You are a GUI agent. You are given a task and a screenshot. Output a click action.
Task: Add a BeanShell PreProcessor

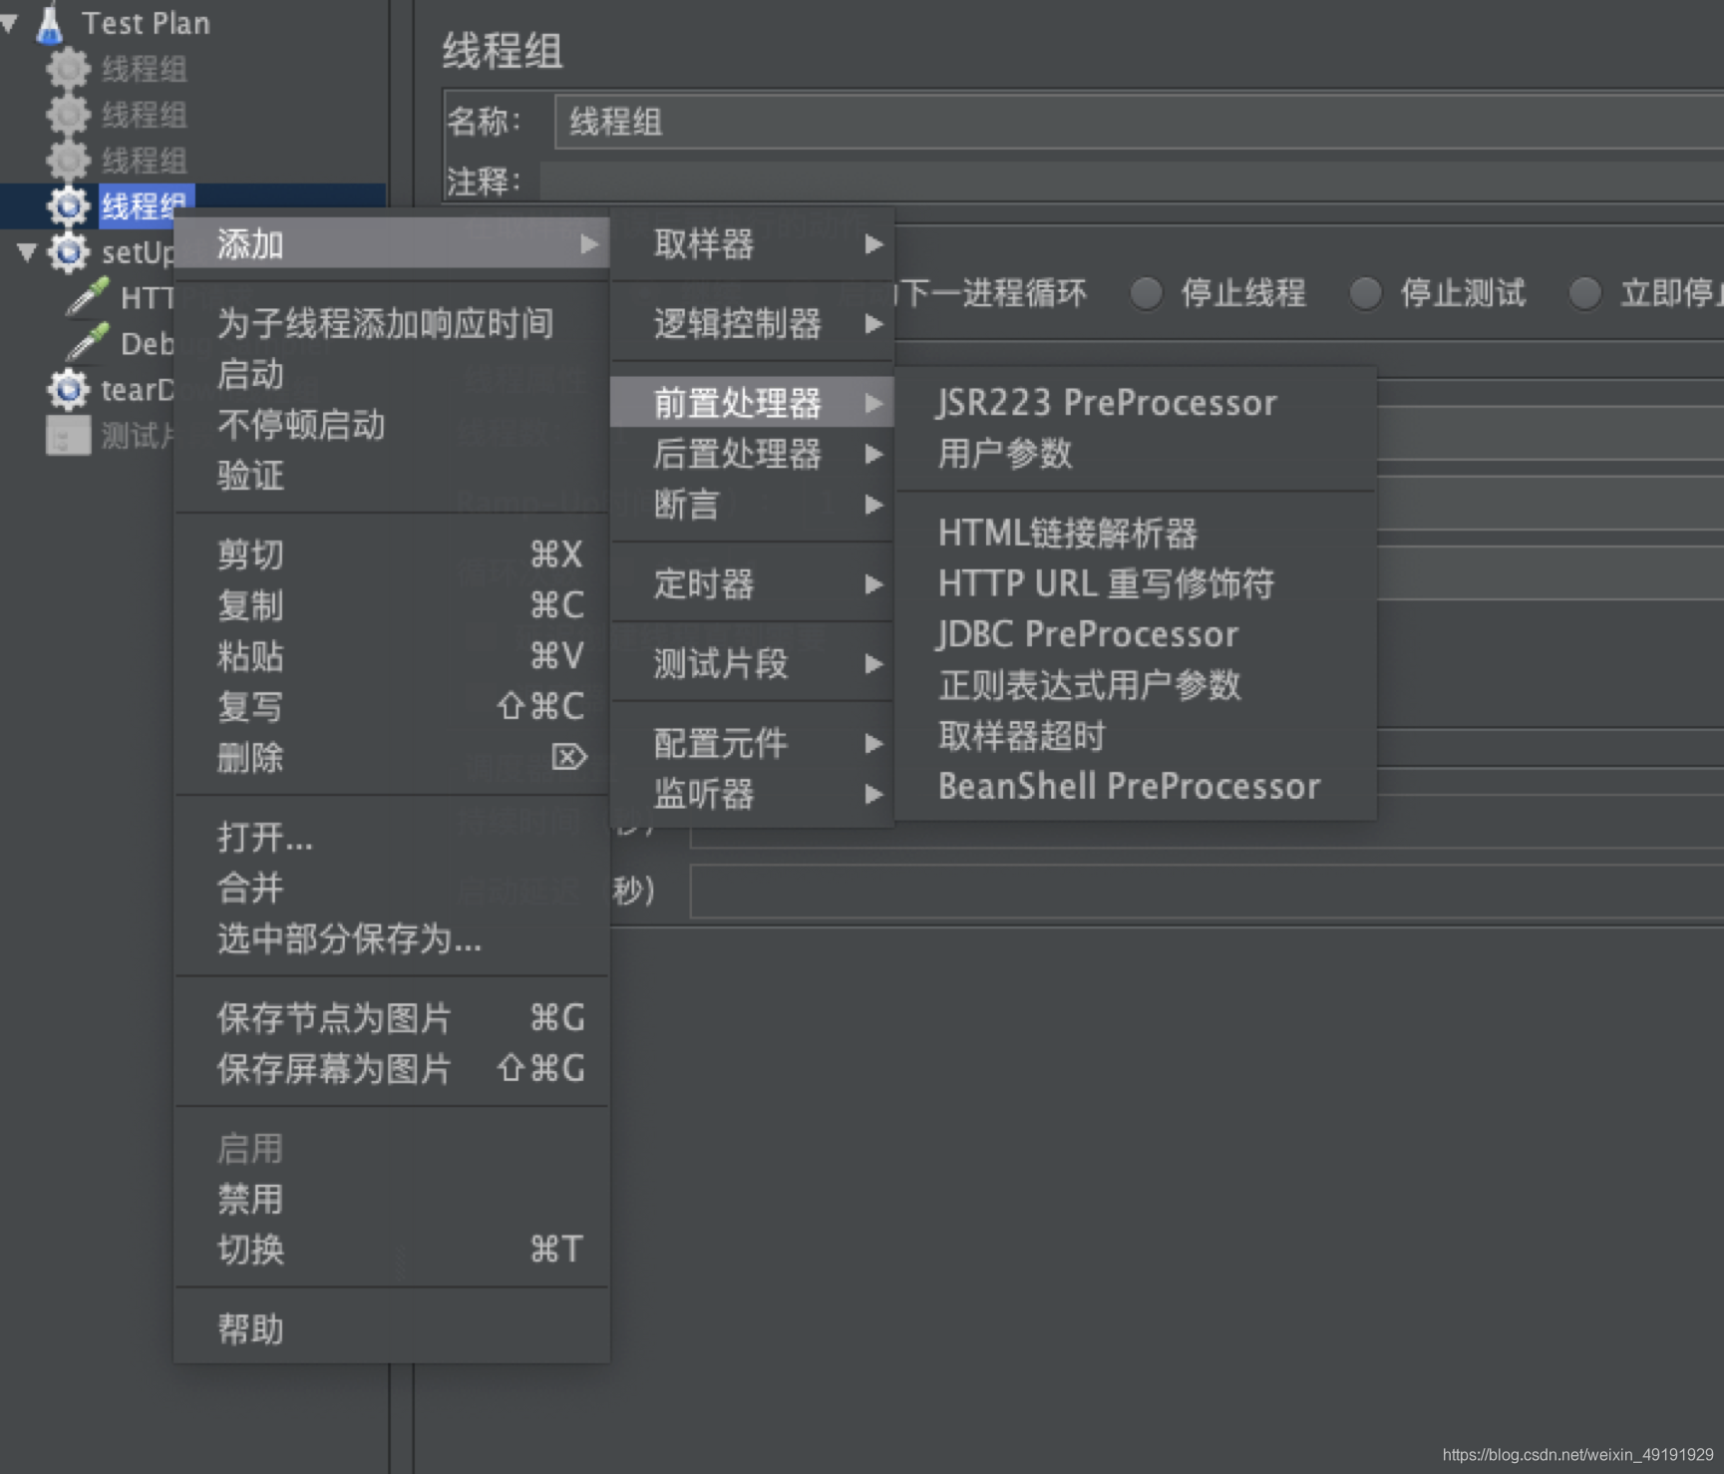[1136, 787]
